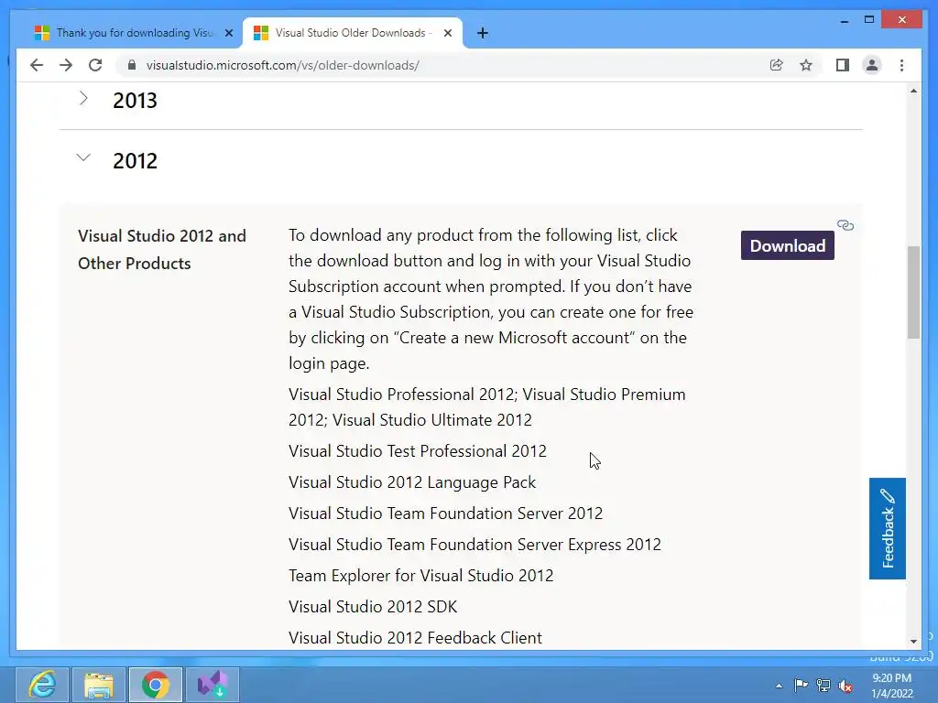Click the page vertical scrollbar thumb

point(913,292)
